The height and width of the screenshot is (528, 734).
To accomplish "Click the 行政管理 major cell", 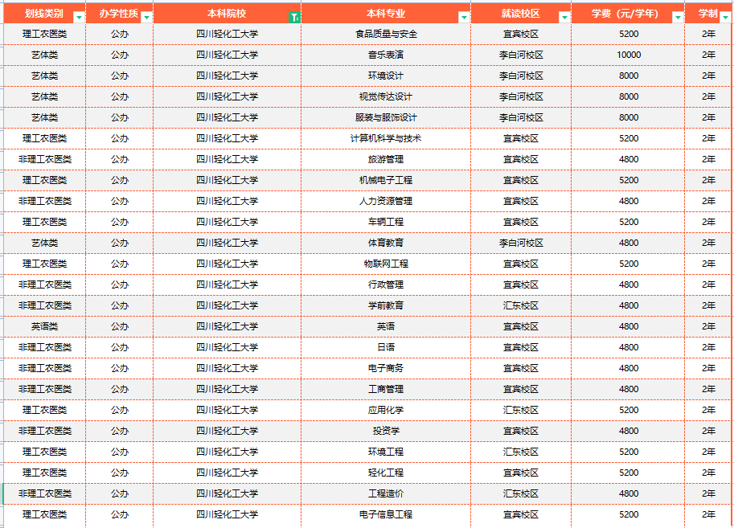I will (x=386, y=284).
